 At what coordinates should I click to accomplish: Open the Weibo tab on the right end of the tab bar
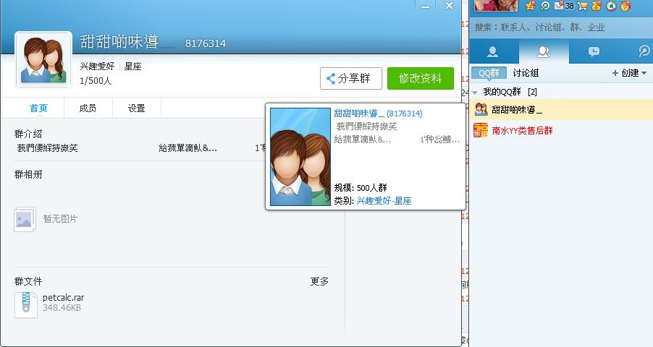644,51
